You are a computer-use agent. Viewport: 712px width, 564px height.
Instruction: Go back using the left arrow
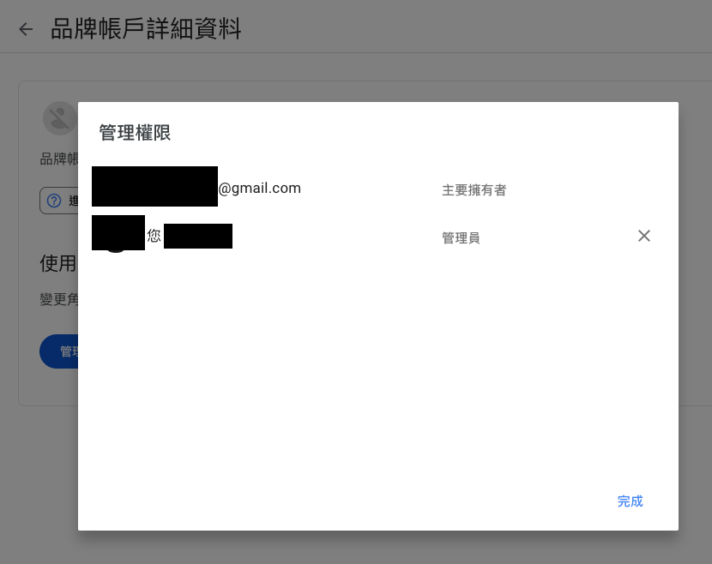click(26, 29)
